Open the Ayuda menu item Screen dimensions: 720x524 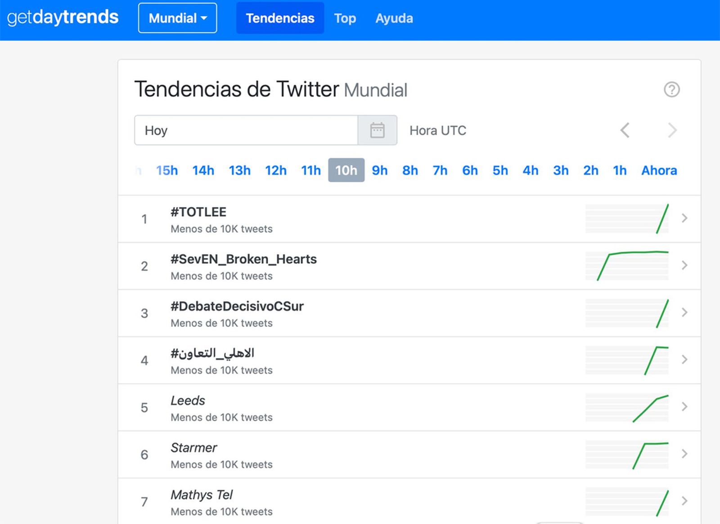[394, 18]
